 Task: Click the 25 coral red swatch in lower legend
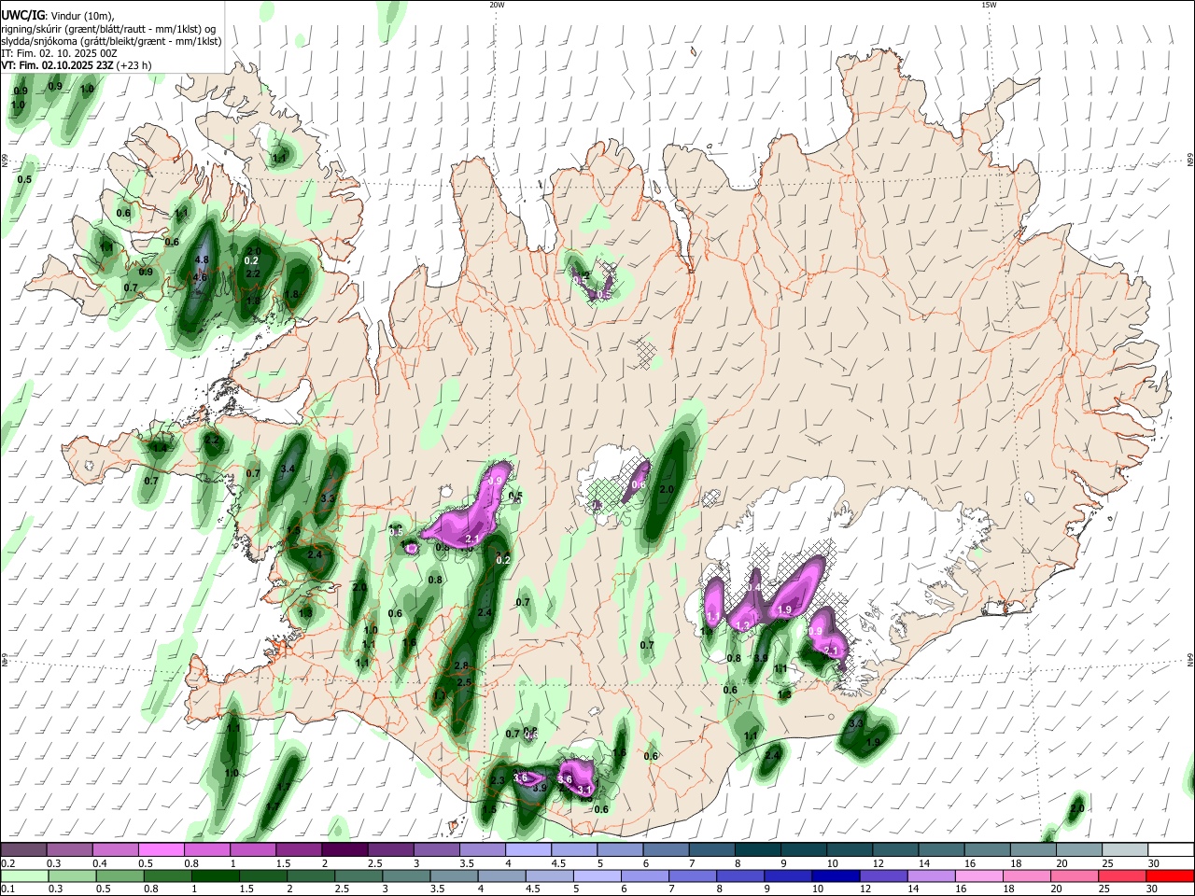click(x=1122, y=875)
